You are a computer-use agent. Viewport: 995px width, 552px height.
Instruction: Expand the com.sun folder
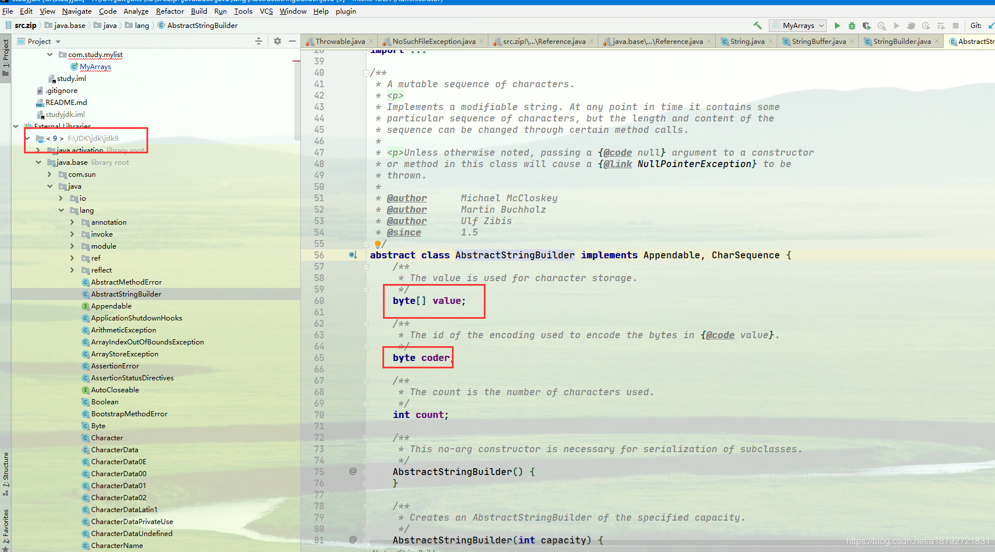pyautogui.click(x=50, y=174)
